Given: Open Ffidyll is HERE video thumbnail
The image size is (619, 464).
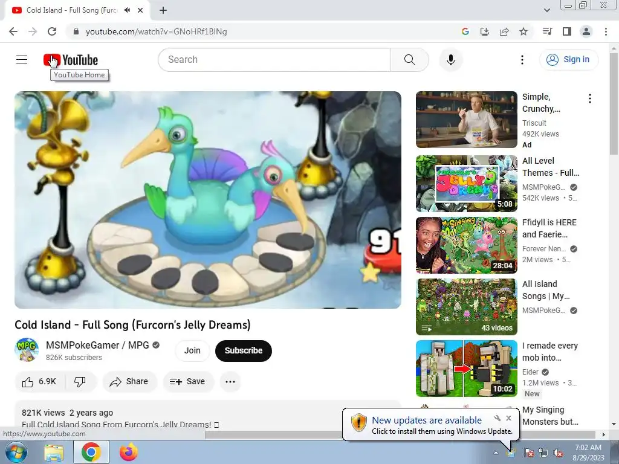Looking at the screenshot, I should click(466, 245).
